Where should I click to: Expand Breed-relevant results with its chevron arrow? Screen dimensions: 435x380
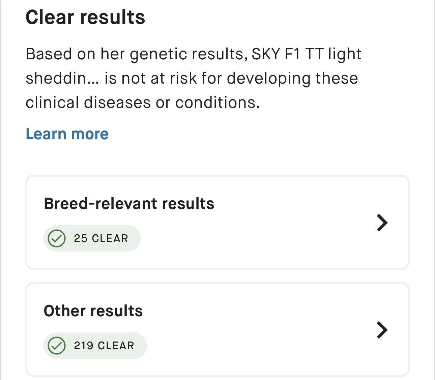coord(382,223)
